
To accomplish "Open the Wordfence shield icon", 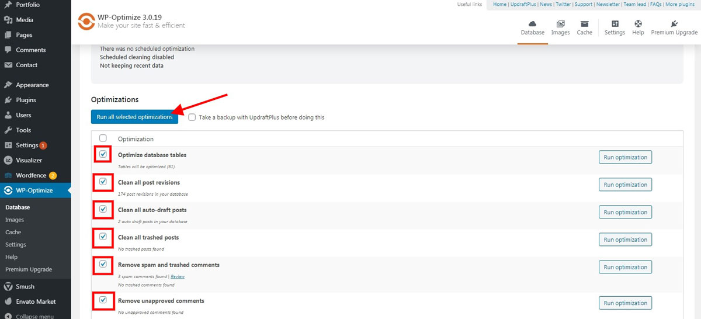I will [x=8, y=176].
